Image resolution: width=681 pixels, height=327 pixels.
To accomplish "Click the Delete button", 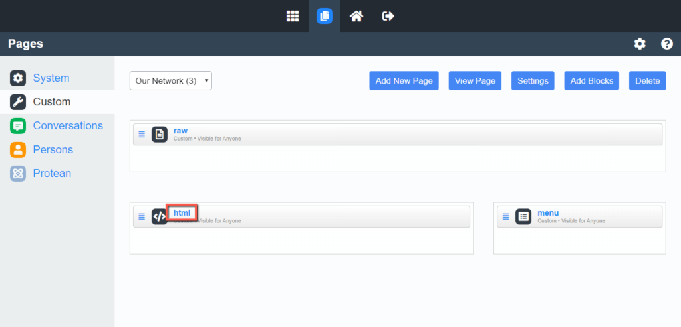I will click(x=648, y=80).
